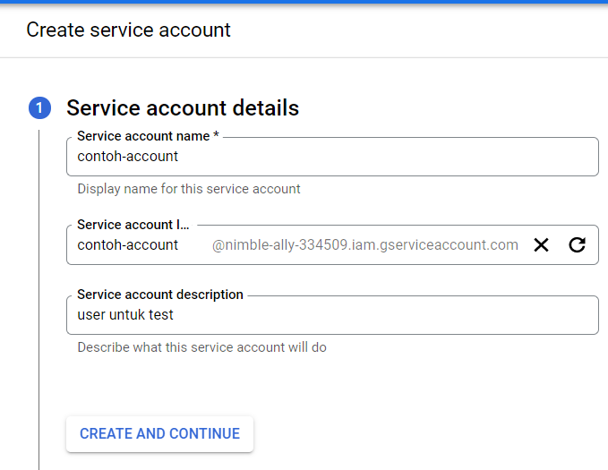Click the contoh-account text in Service account ID field

point(127,245)
